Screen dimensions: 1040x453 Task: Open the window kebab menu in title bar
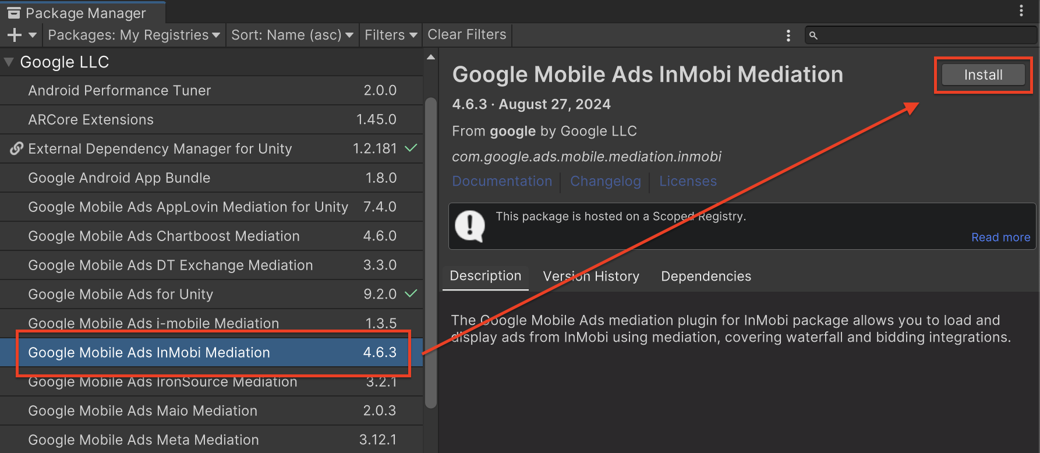point(1021,11)
